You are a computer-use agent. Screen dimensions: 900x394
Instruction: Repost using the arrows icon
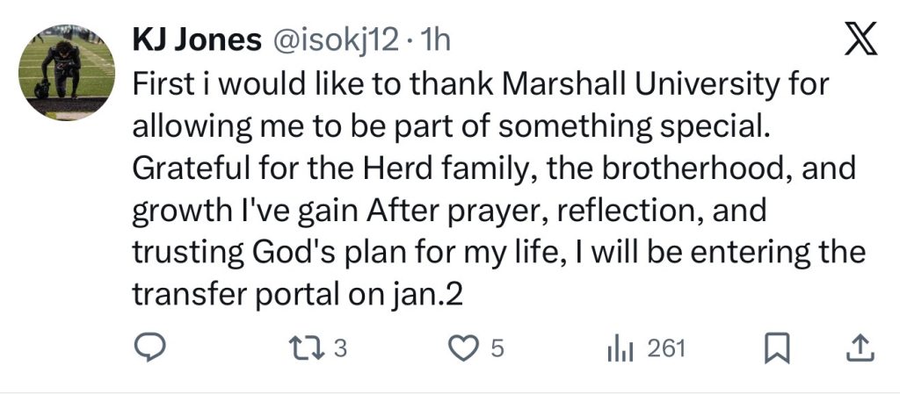point(308,348)
